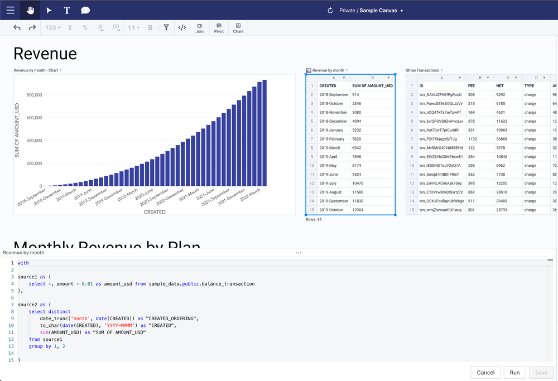
Task: Apply currency formatting
Action: point(70,27)
